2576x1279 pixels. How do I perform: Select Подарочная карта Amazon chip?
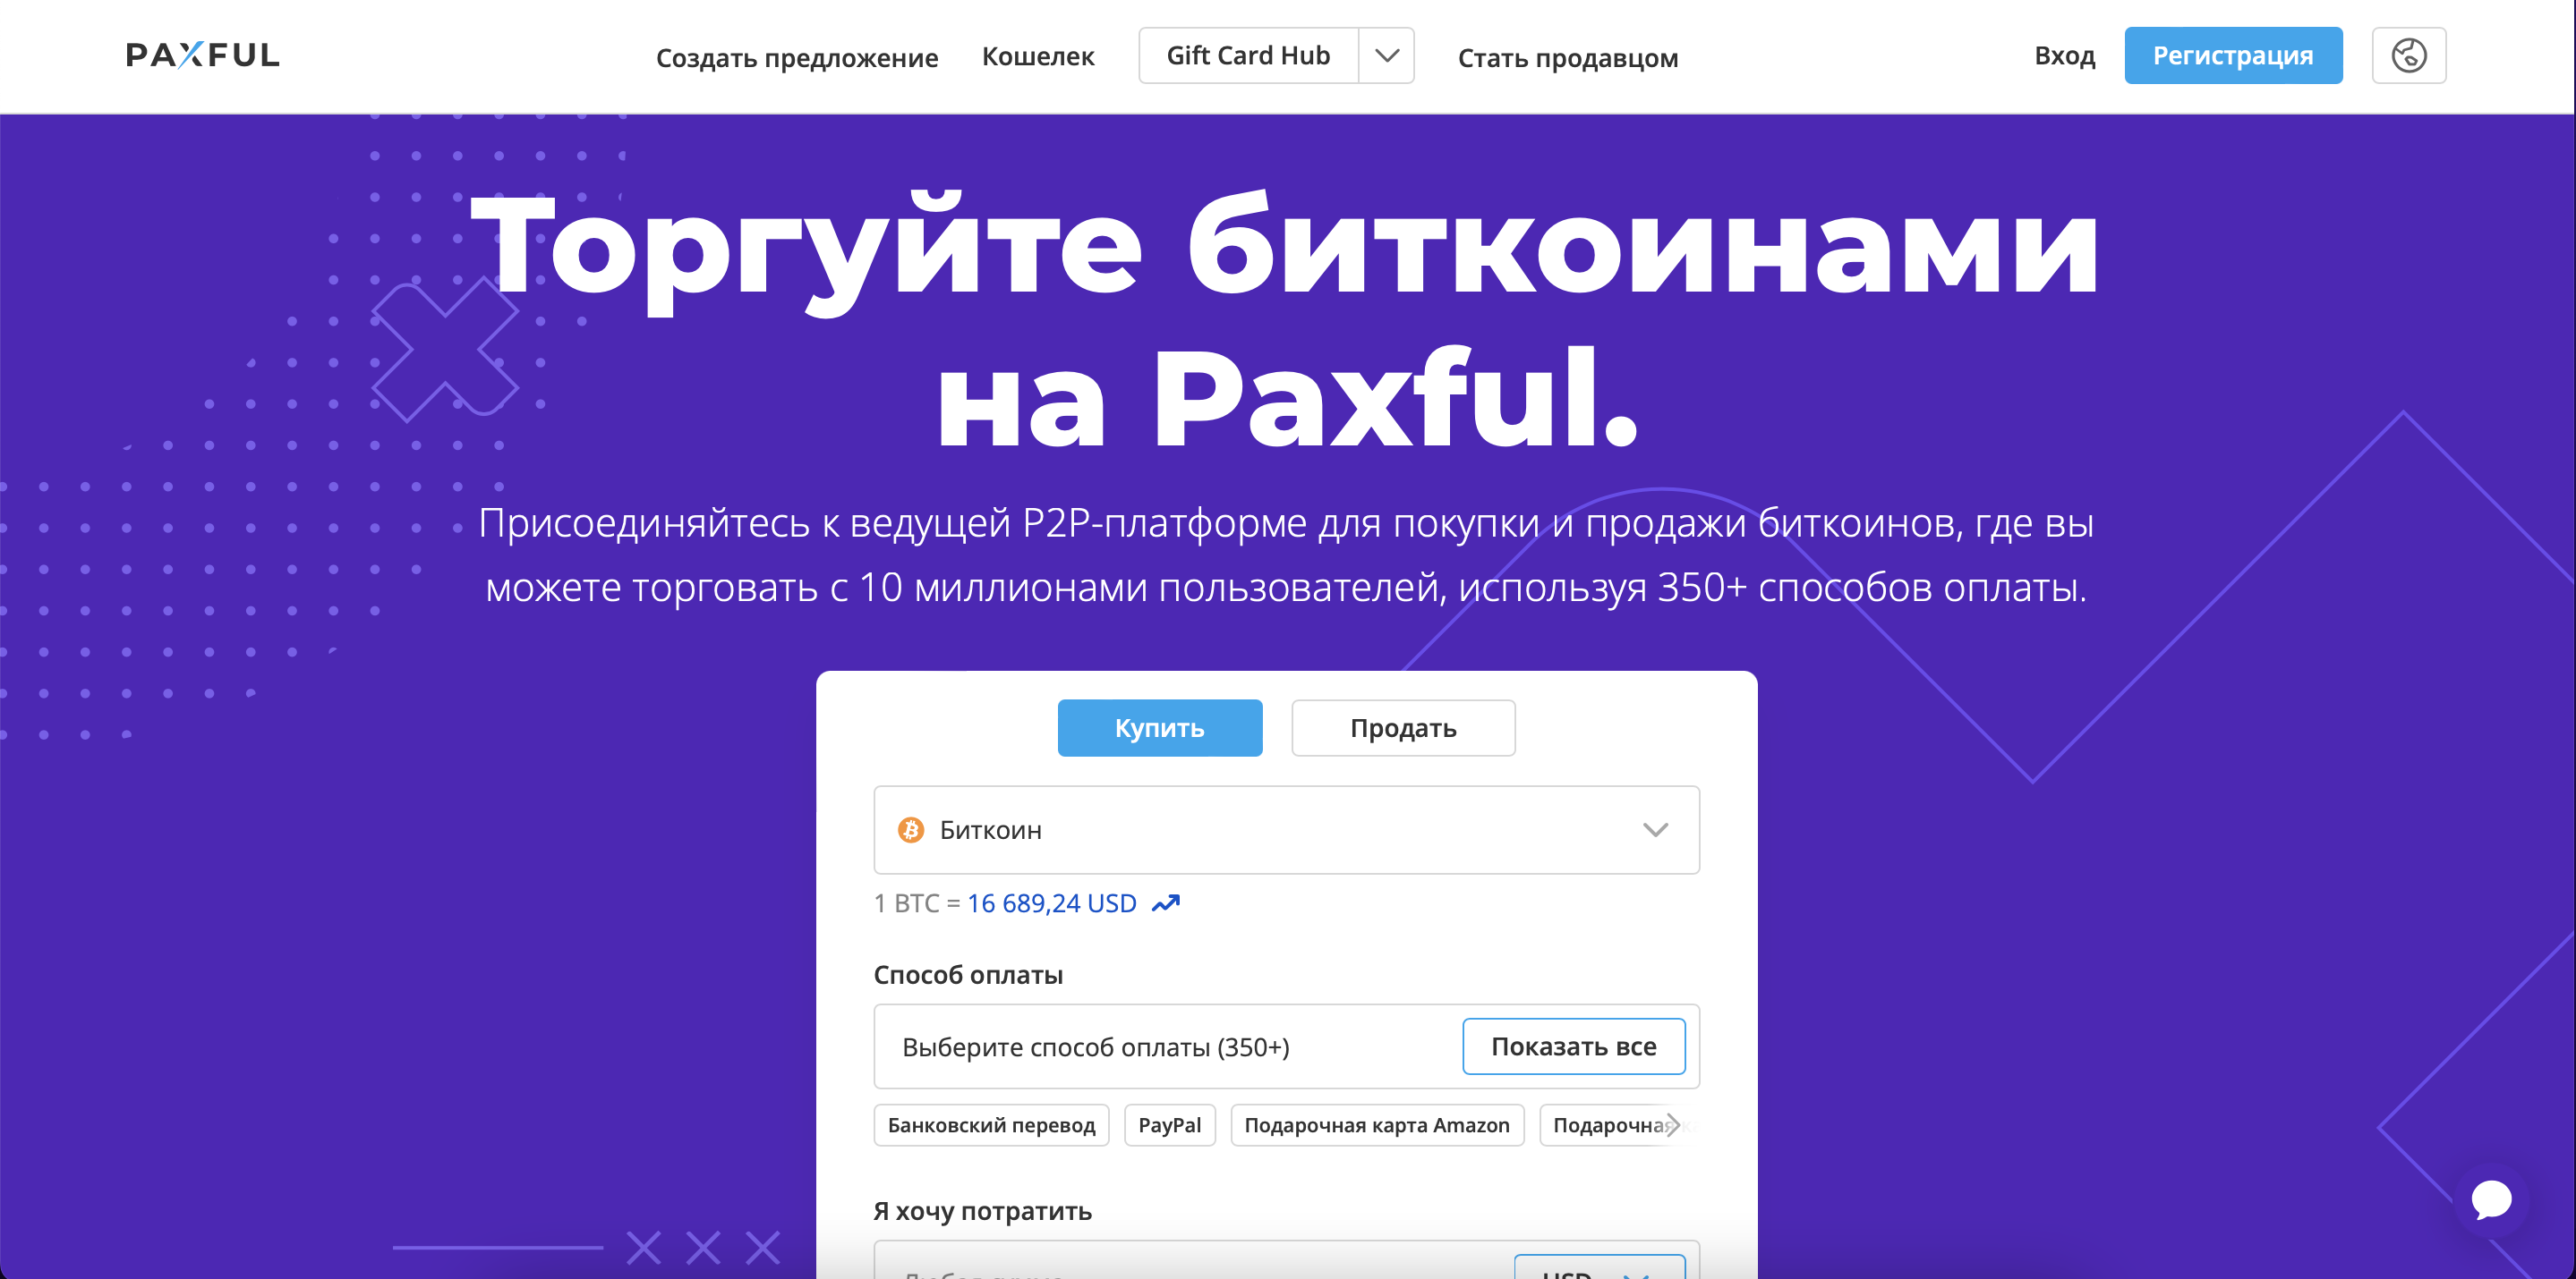pyautogui.click(x=1376, y=1125)
